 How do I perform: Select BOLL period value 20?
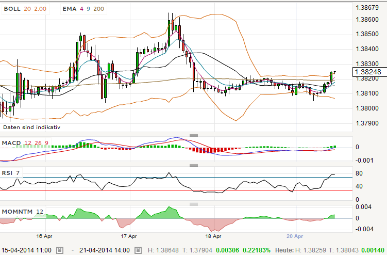pyautogui.click(x=27, y=9)
